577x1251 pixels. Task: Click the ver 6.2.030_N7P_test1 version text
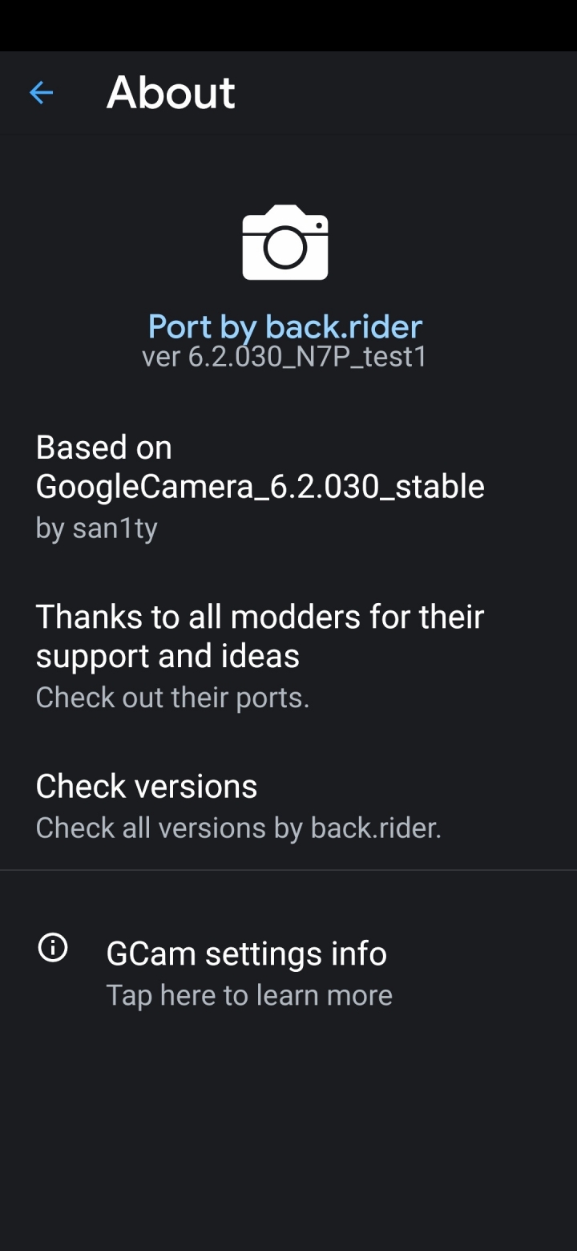pos(285,356)
